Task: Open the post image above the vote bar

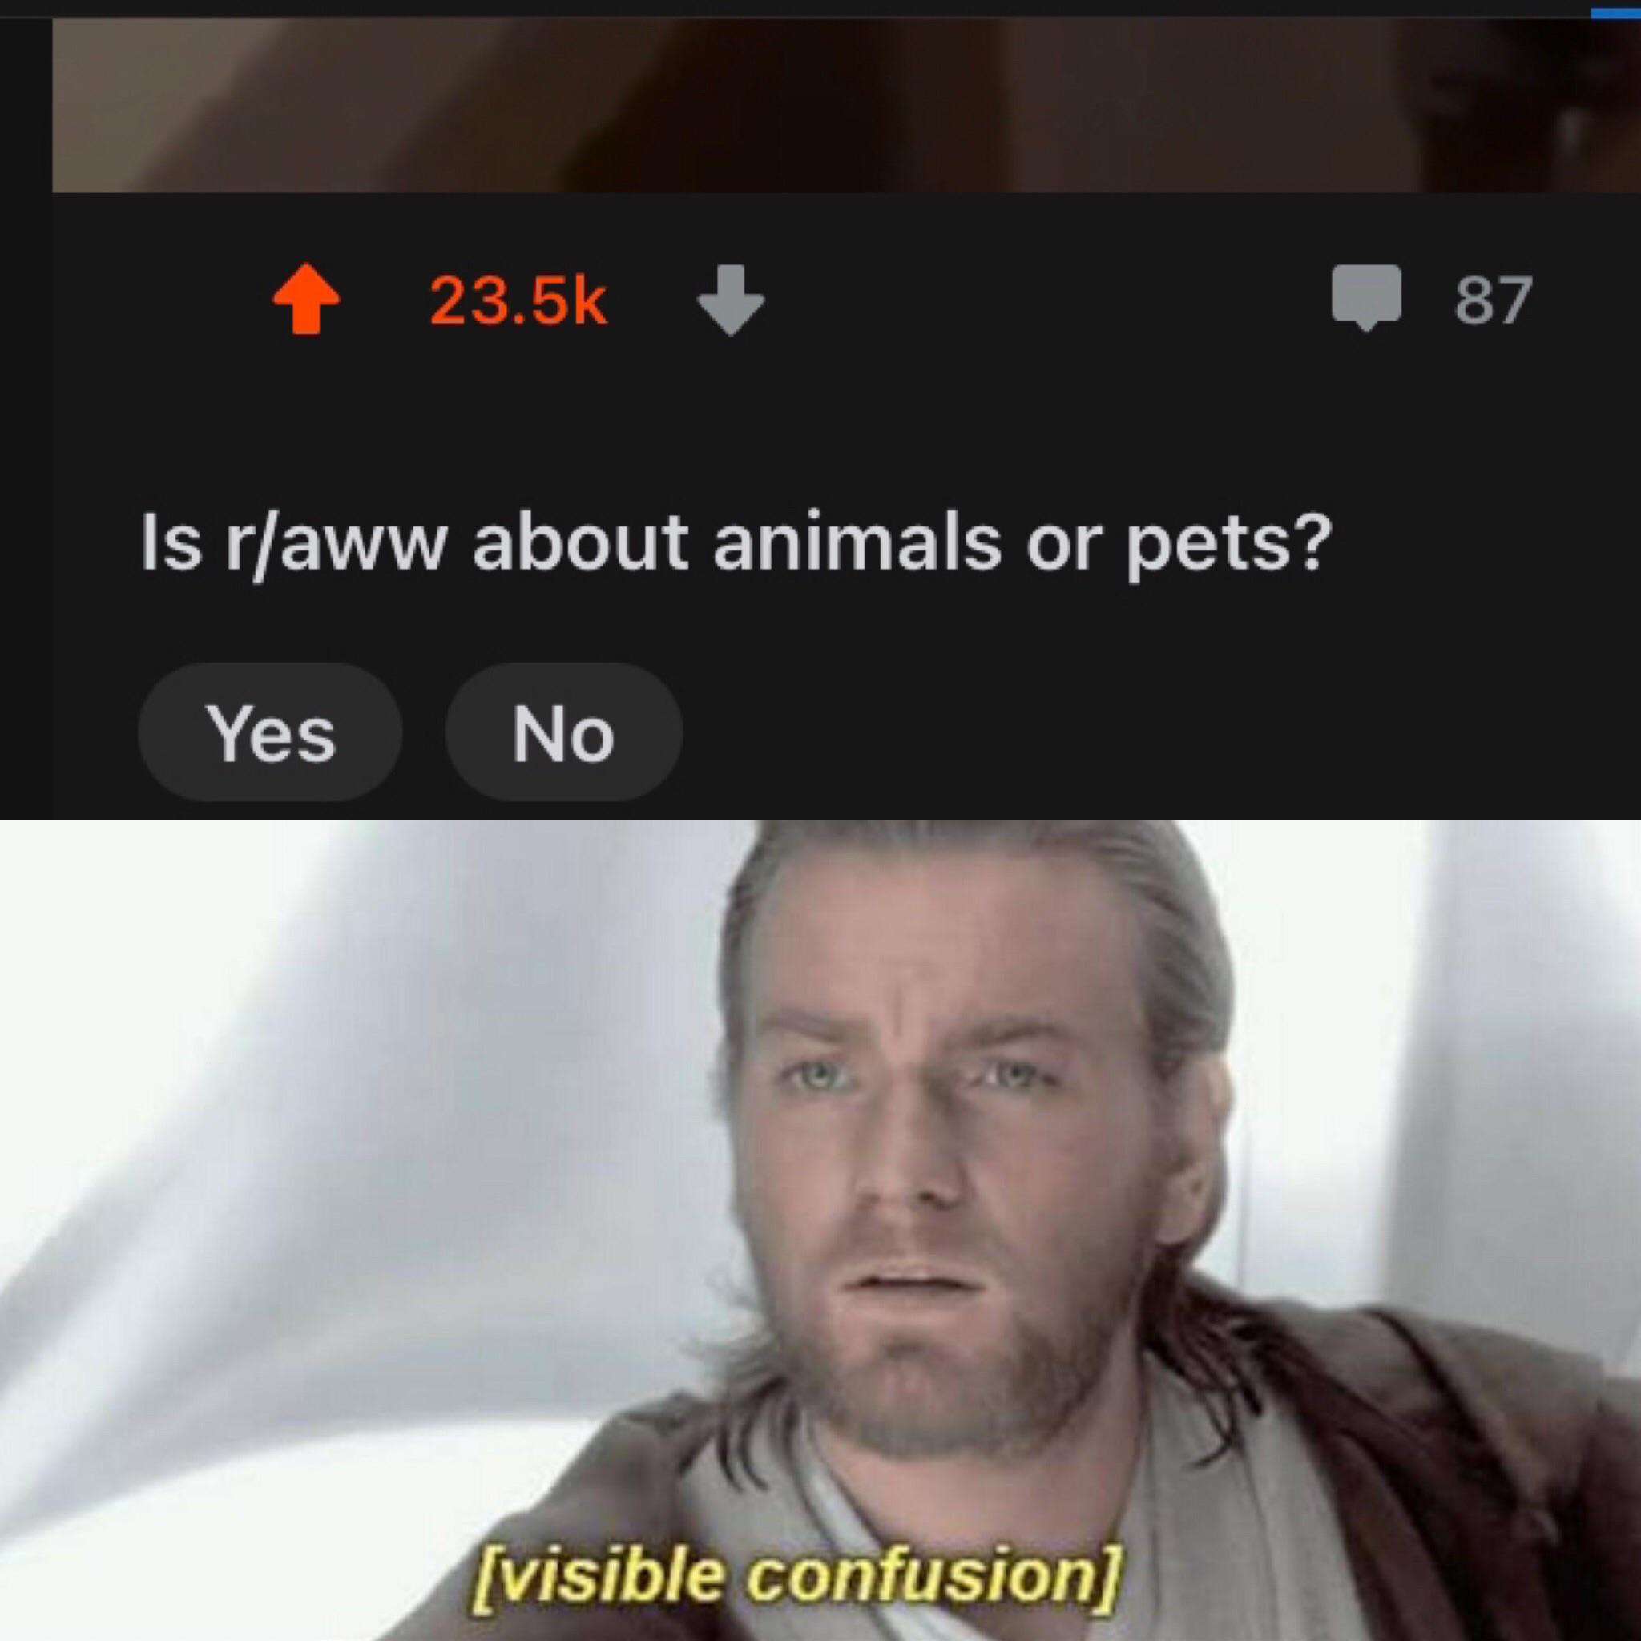Action: [x=846, y=105]
